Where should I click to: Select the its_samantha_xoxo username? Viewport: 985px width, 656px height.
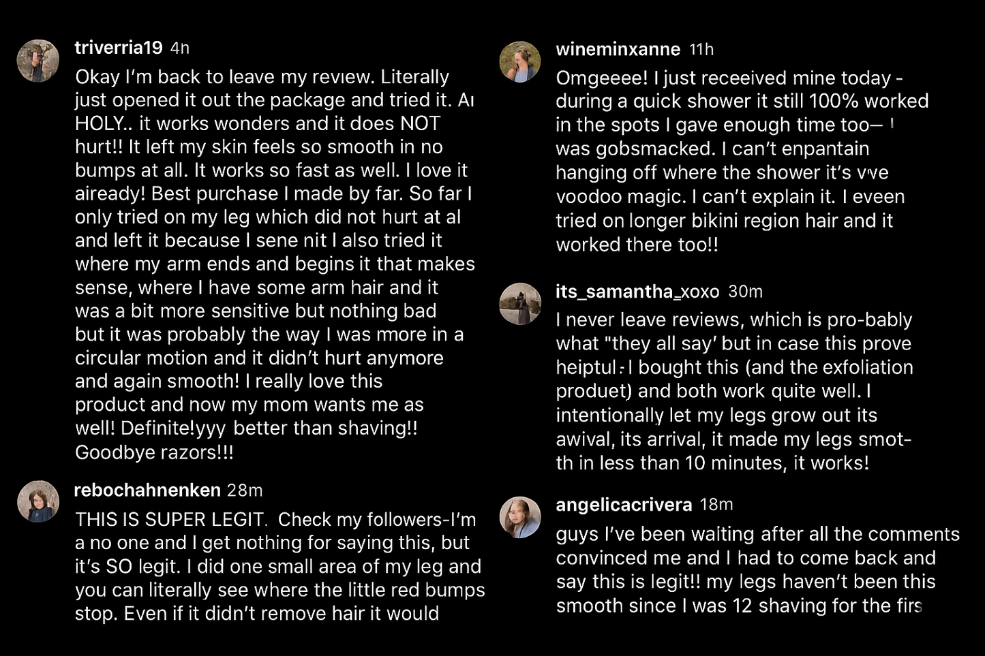(637, 292)
